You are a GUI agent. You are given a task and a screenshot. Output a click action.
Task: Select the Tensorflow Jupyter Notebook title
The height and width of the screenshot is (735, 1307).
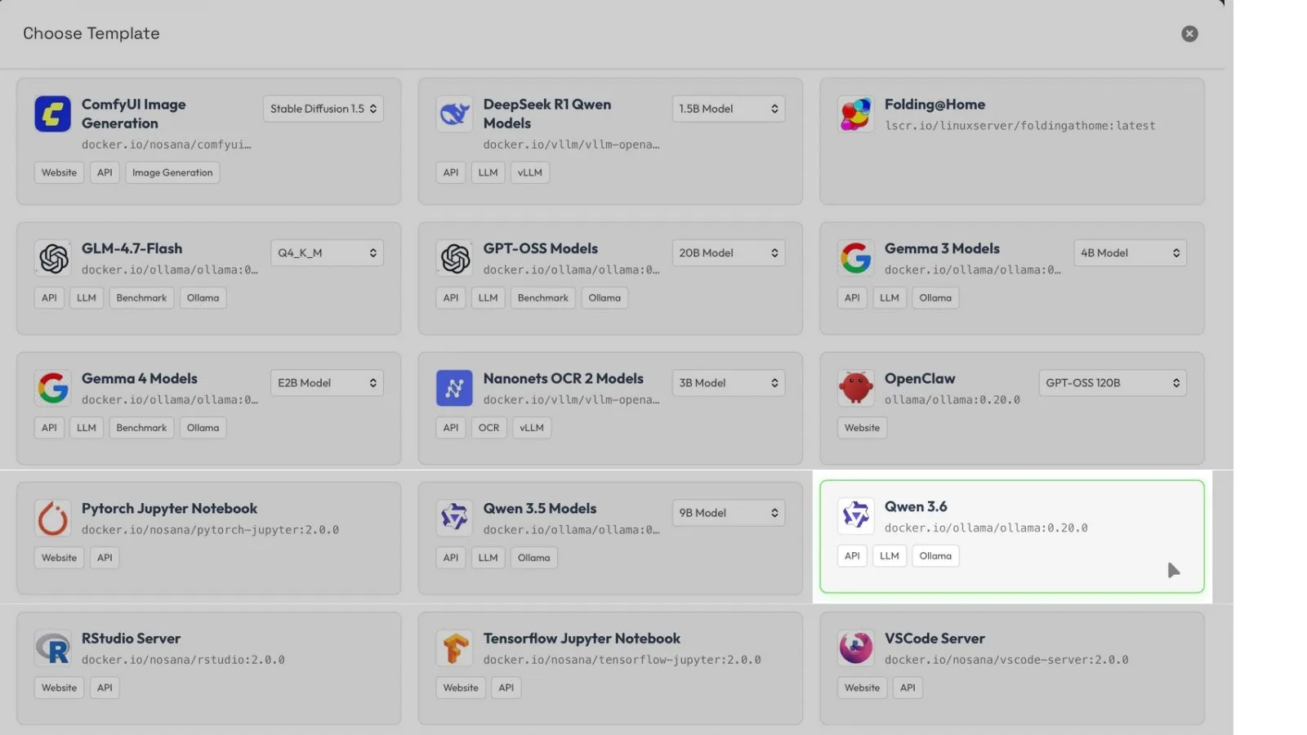click(582, 639)
